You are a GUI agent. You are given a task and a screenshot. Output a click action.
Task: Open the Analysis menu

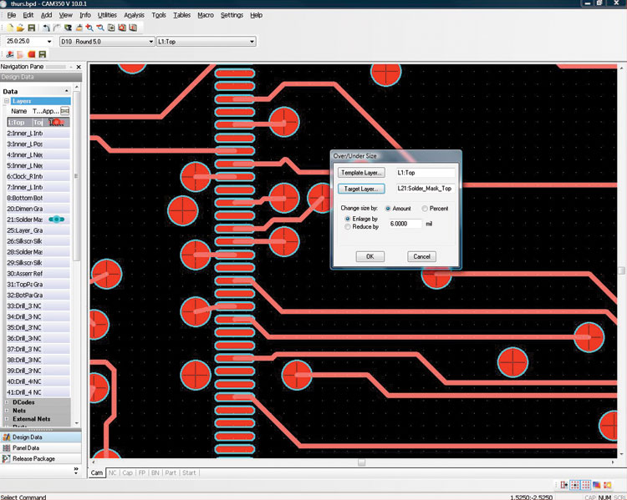(134, 15)
